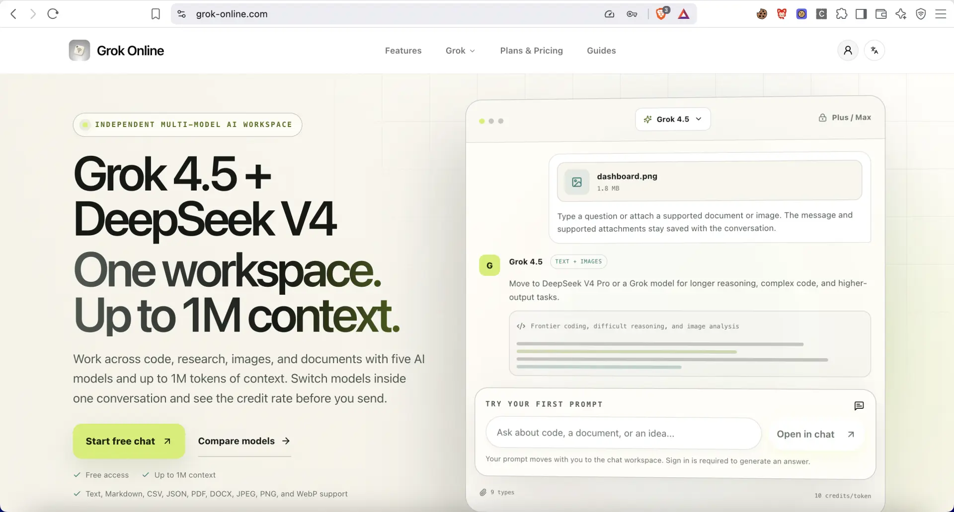Viewport: 954px width, 512px height.
Task: Open the cookie extension icon
Action: click(762, 14)
